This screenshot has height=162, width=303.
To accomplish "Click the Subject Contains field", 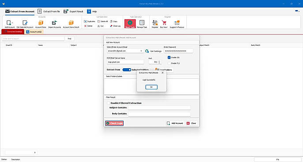I will click(x=159, y=108).
